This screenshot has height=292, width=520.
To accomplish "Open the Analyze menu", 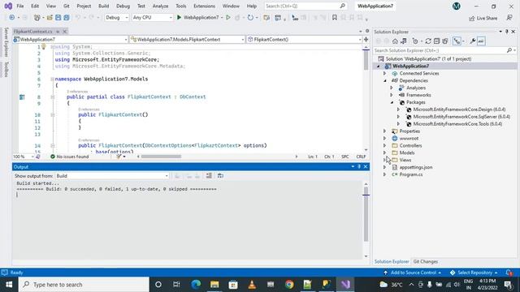I will point(161,6).
